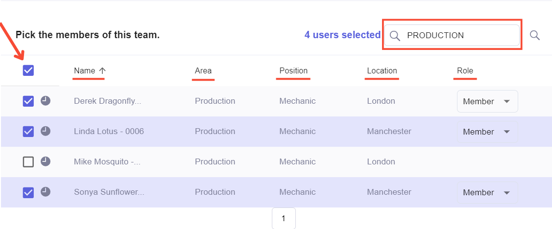Click the clock icon next to Sonya Sunflower

(46, 192)
